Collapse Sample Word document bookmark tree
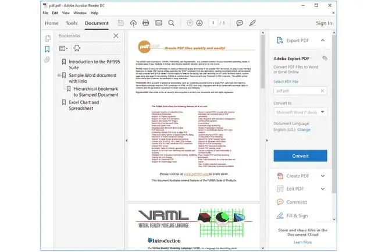 pyautogui.click(x=59, y=75)
